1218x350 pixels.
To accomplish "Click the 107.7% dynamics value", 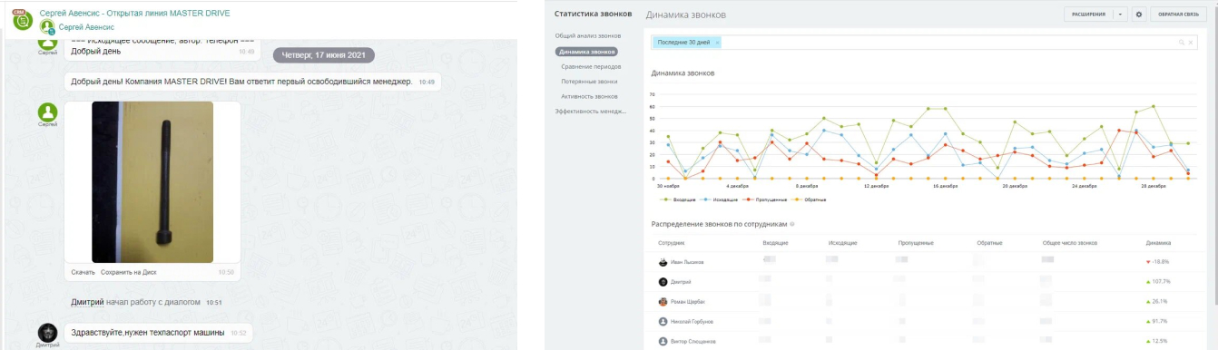I will [x=1158, y=282].
